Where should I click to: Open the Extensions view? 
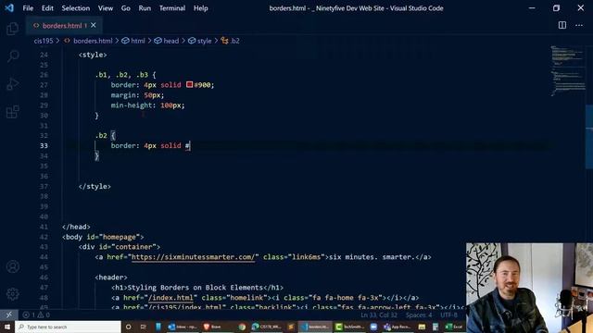click(x=12, y=112)
